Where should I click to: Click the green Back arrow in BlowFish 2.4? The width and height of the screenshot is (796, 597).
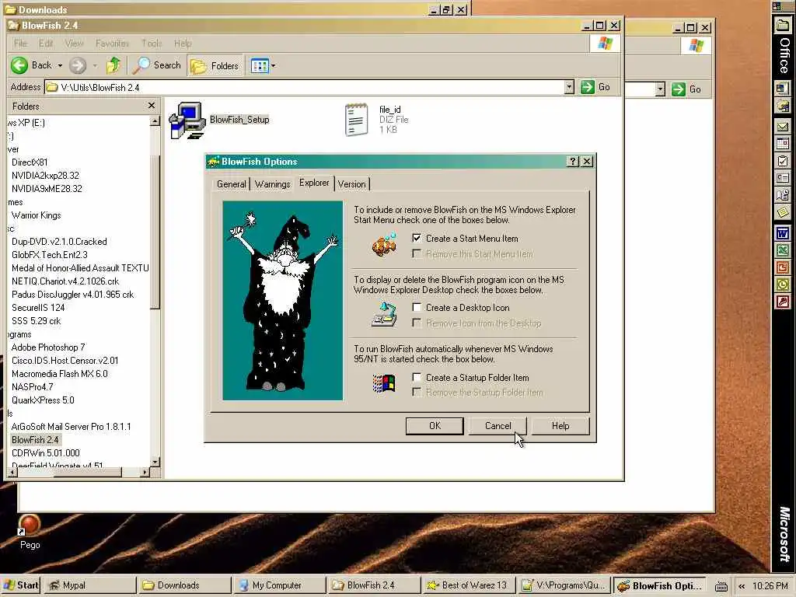click(19, 65)
